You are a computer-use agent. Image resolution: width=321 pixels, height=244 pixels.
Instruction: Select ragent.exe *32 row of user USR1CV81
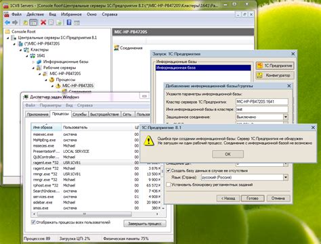coord(96,163)
